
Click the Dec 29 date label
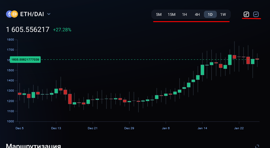click(x=129, y=128)
